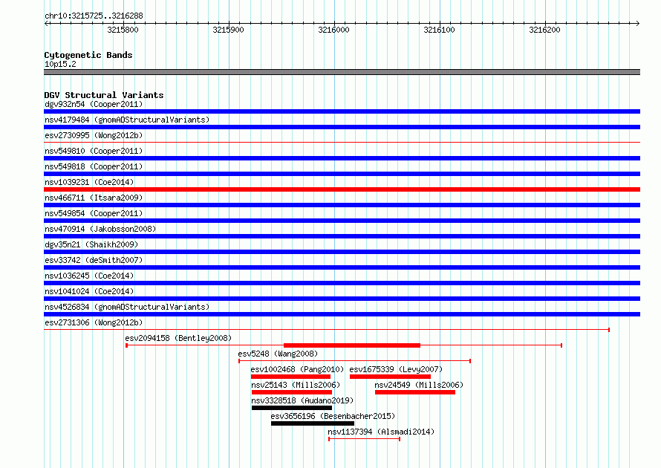The image size is (661, 468).
Task: Select the 3216100 ruler position label
Action: point(439,30)
